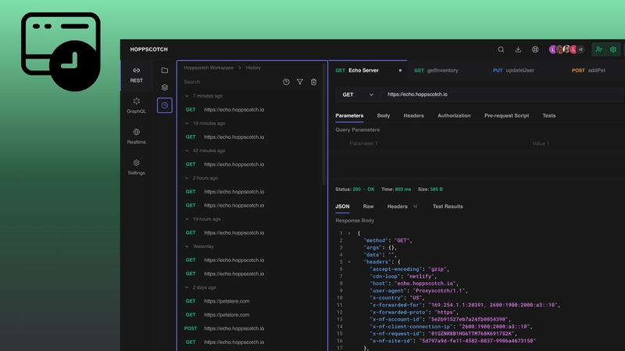Select the Raw response tab

(368, 207)
